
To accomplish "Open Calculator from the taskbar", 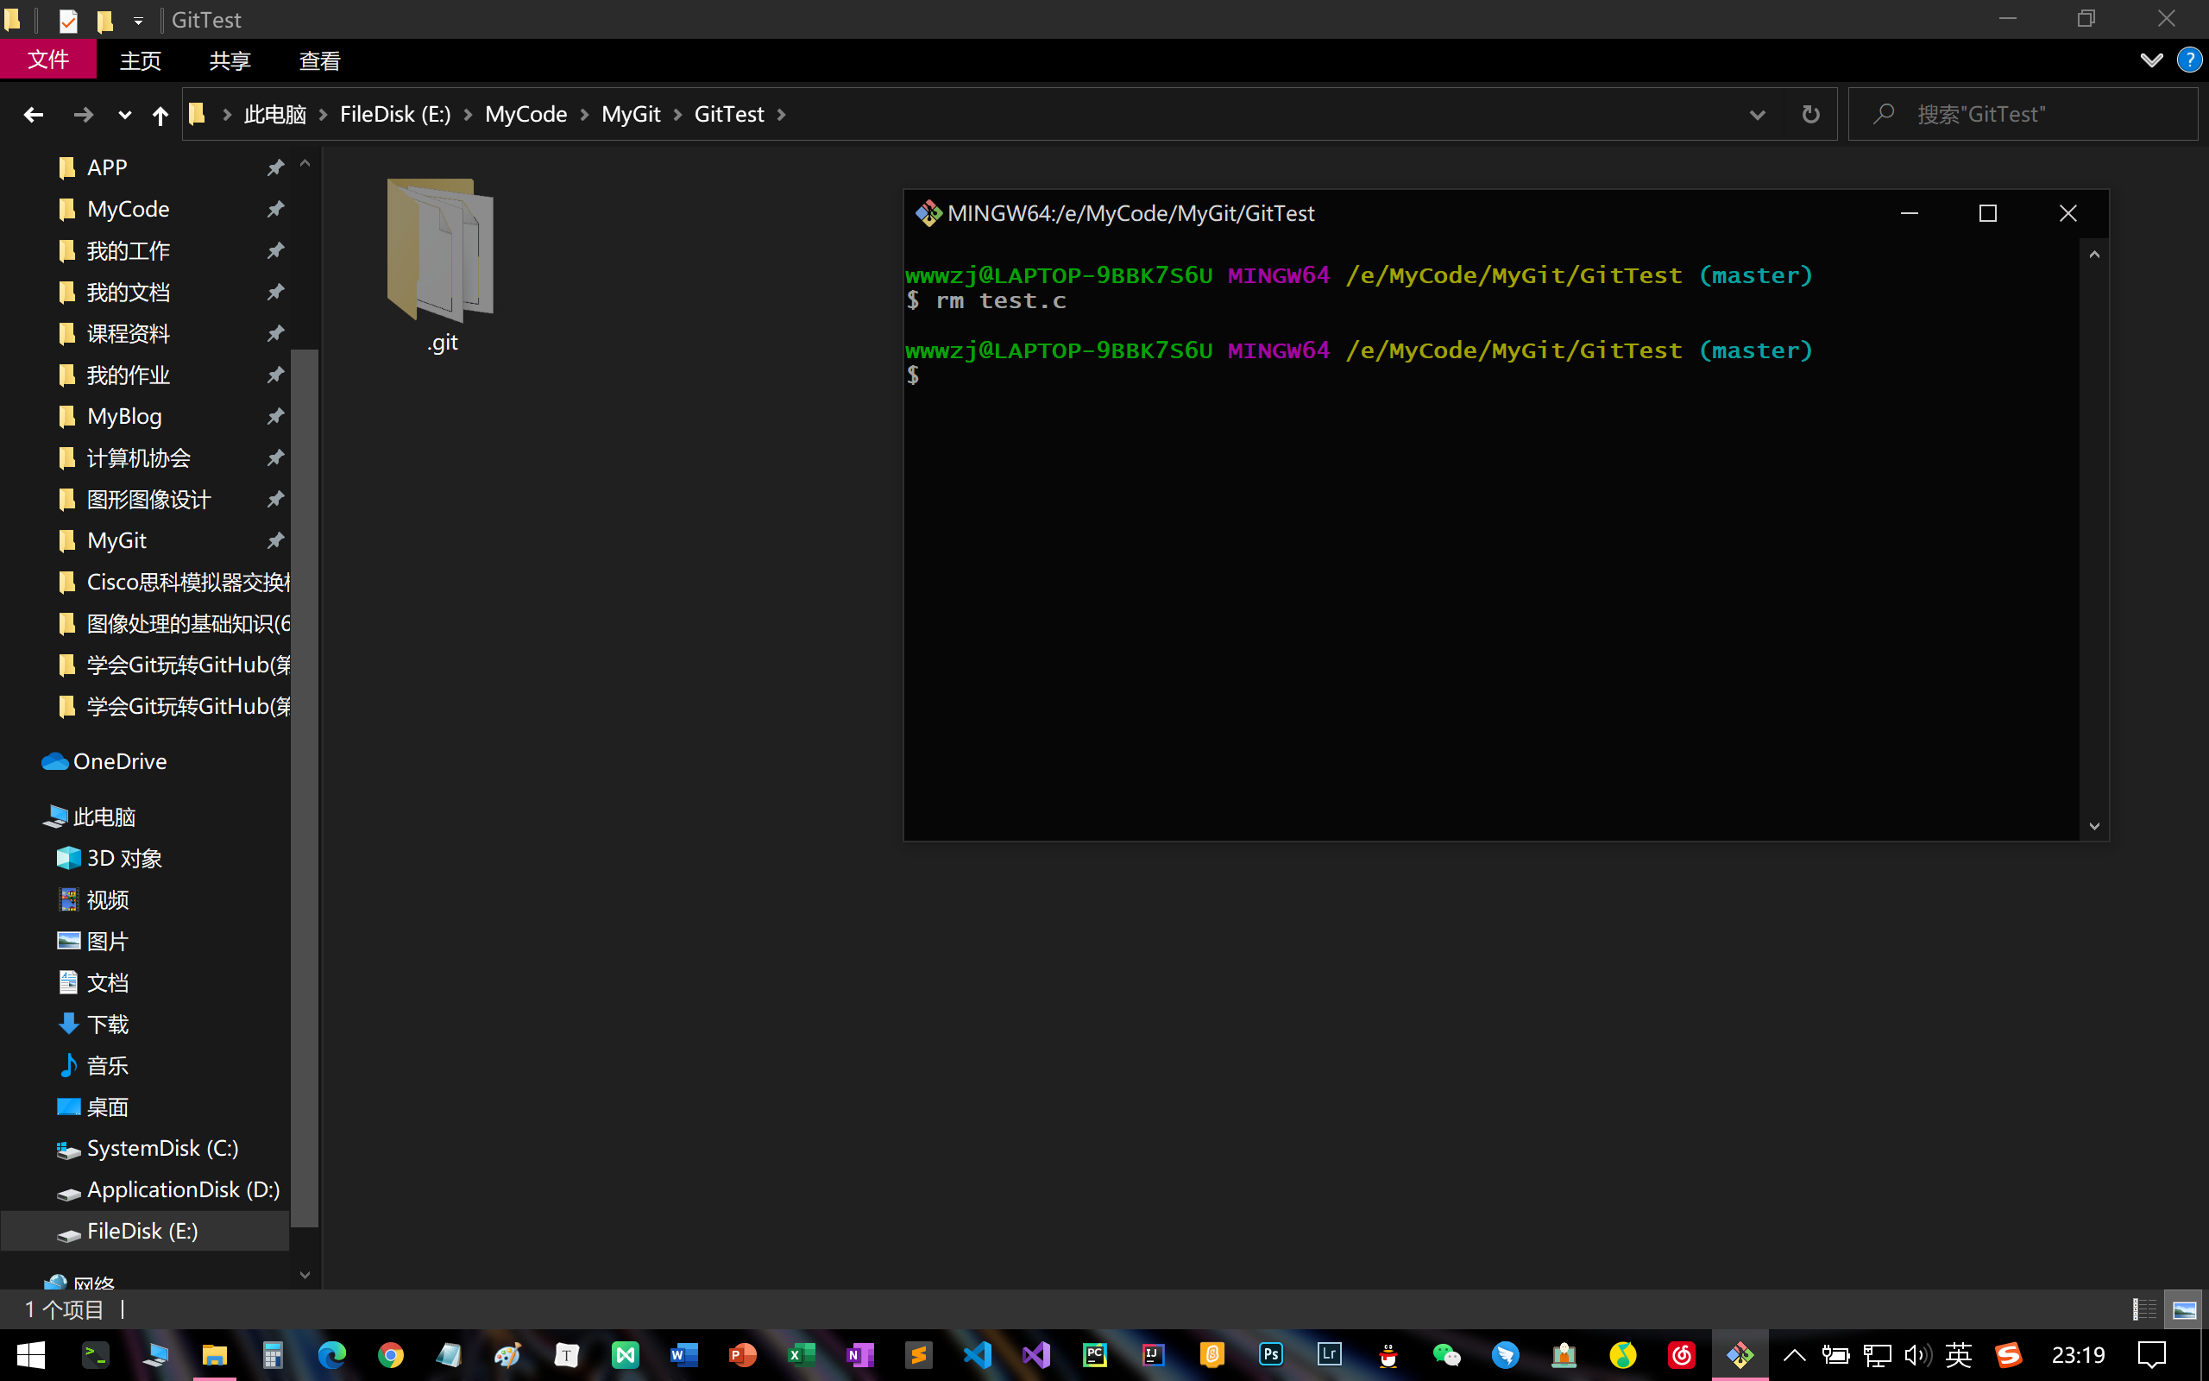I will [x=273, y=1355].
